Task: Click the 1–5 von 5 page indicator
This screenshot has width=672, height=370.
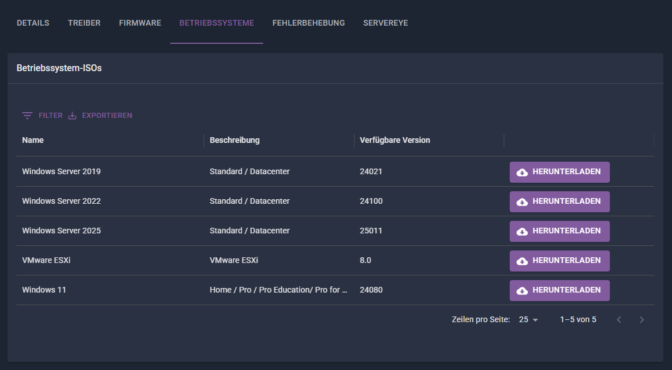Action: pyautogui.click(x=577, y=319)
